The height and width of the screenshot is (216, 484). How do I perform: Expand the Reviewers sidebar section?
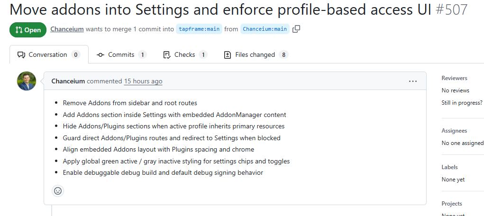click(x=454, y=78)
